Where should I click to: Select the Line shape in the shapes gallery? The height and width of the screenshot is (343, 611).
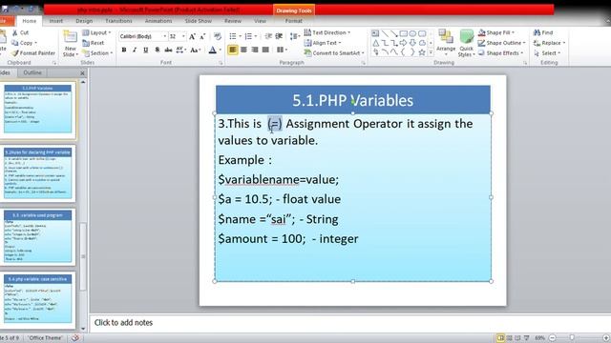(x=385, y=33)
